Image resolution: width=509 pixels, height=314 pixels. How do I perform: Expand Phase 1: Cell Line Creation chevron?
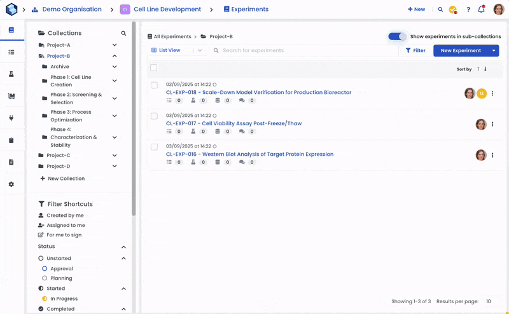(x=115, y=81)
